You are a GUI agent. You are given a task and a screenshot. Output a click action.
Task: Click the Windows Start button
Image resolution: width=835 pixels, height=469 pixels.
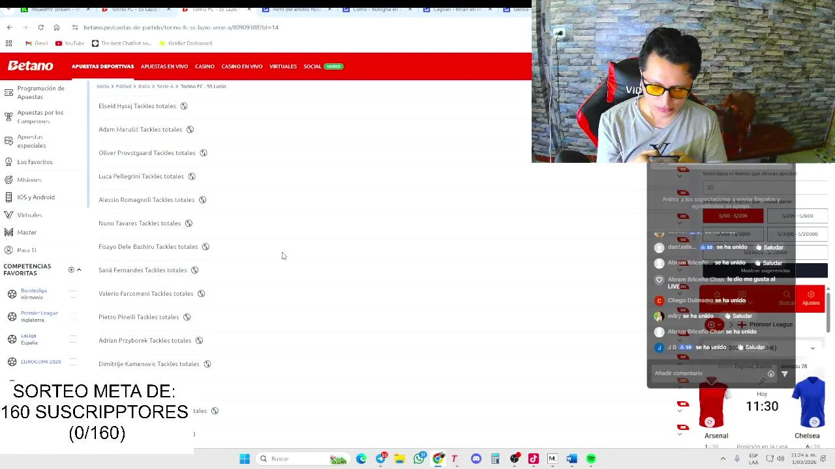click(x=245, y=459)
